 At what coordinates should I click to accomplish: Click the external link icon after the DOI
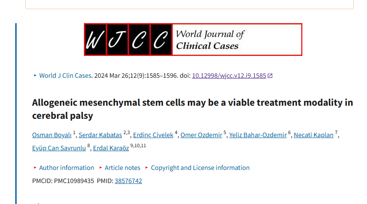(x=270, y=76)
